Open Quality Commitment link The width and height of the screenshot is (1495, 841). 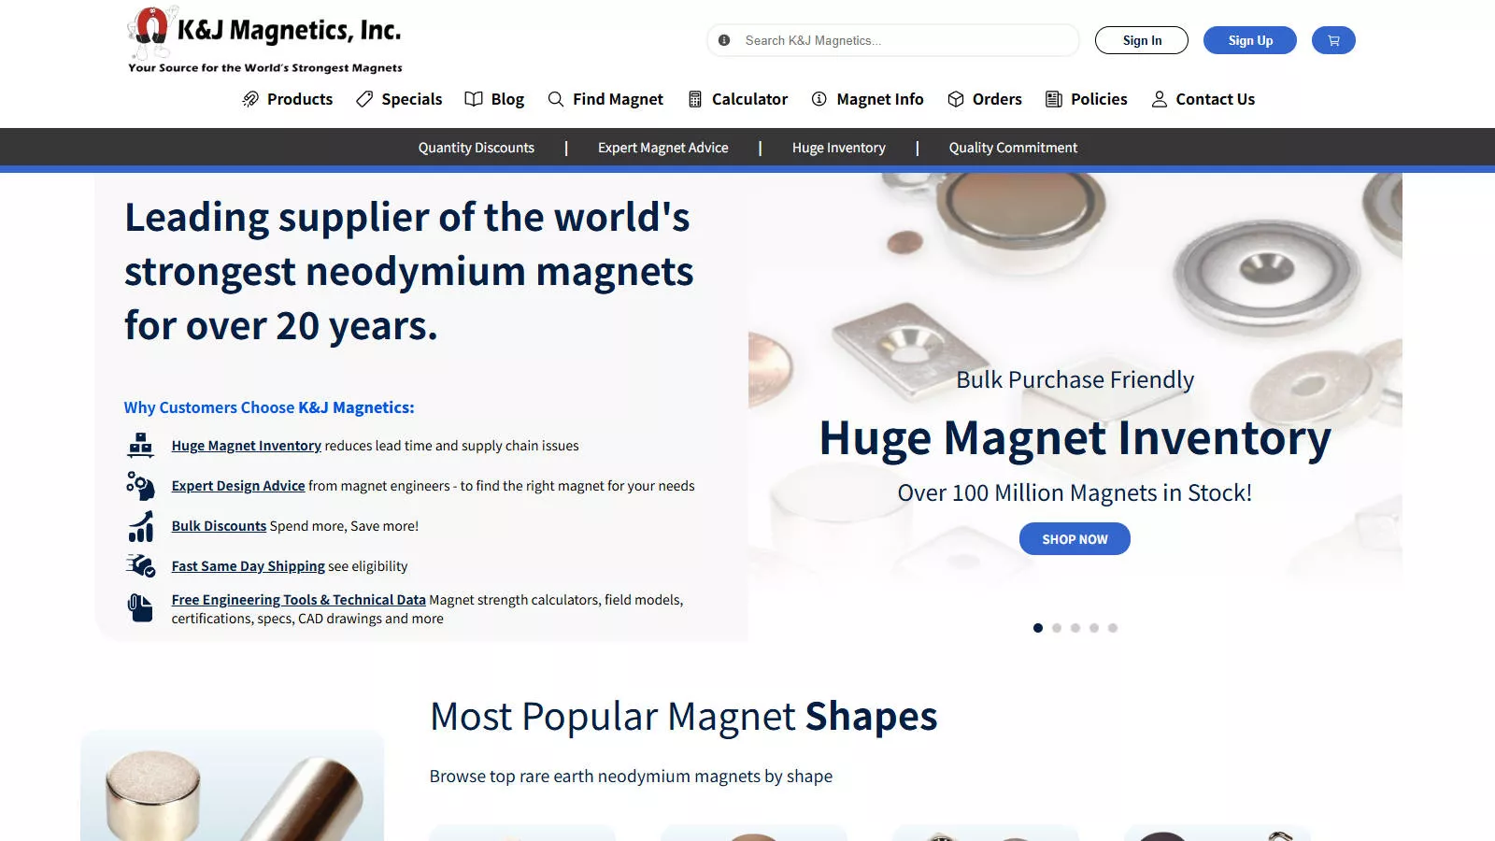pos(1013,148)
